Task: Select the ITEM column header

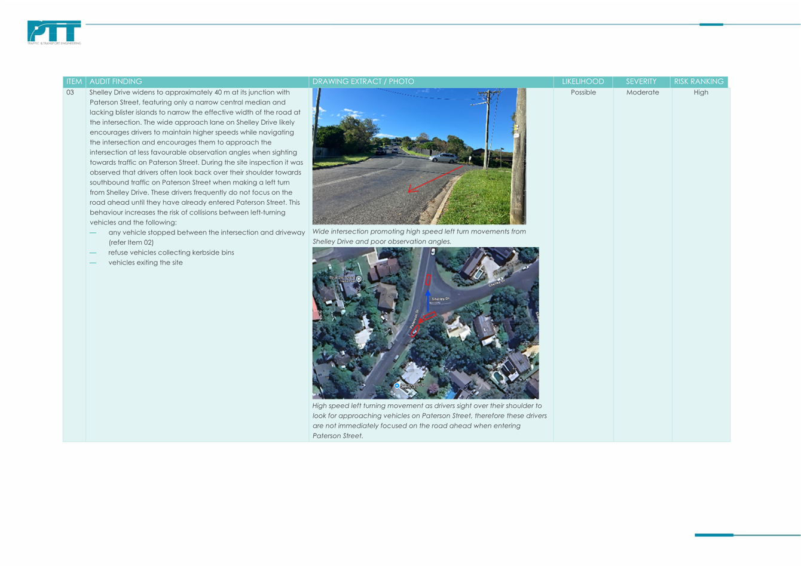Action: pyautogui.click(x=74, y=82)
